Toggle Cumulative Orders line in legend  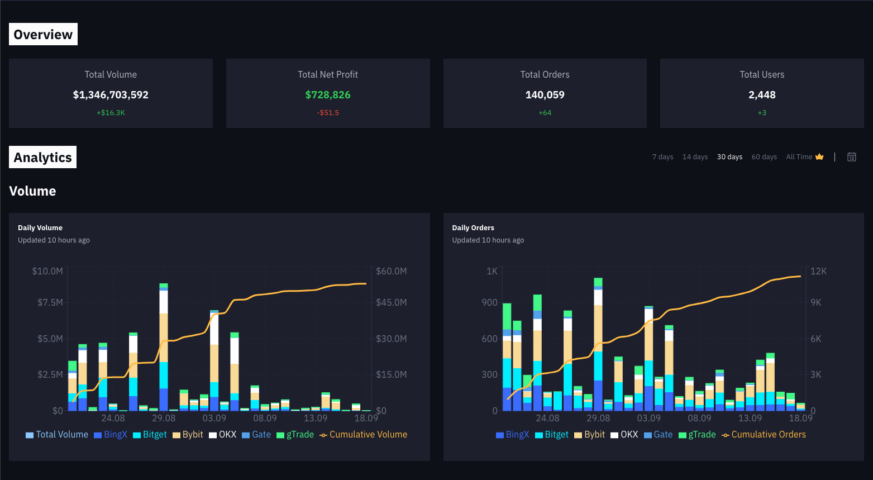764,435
